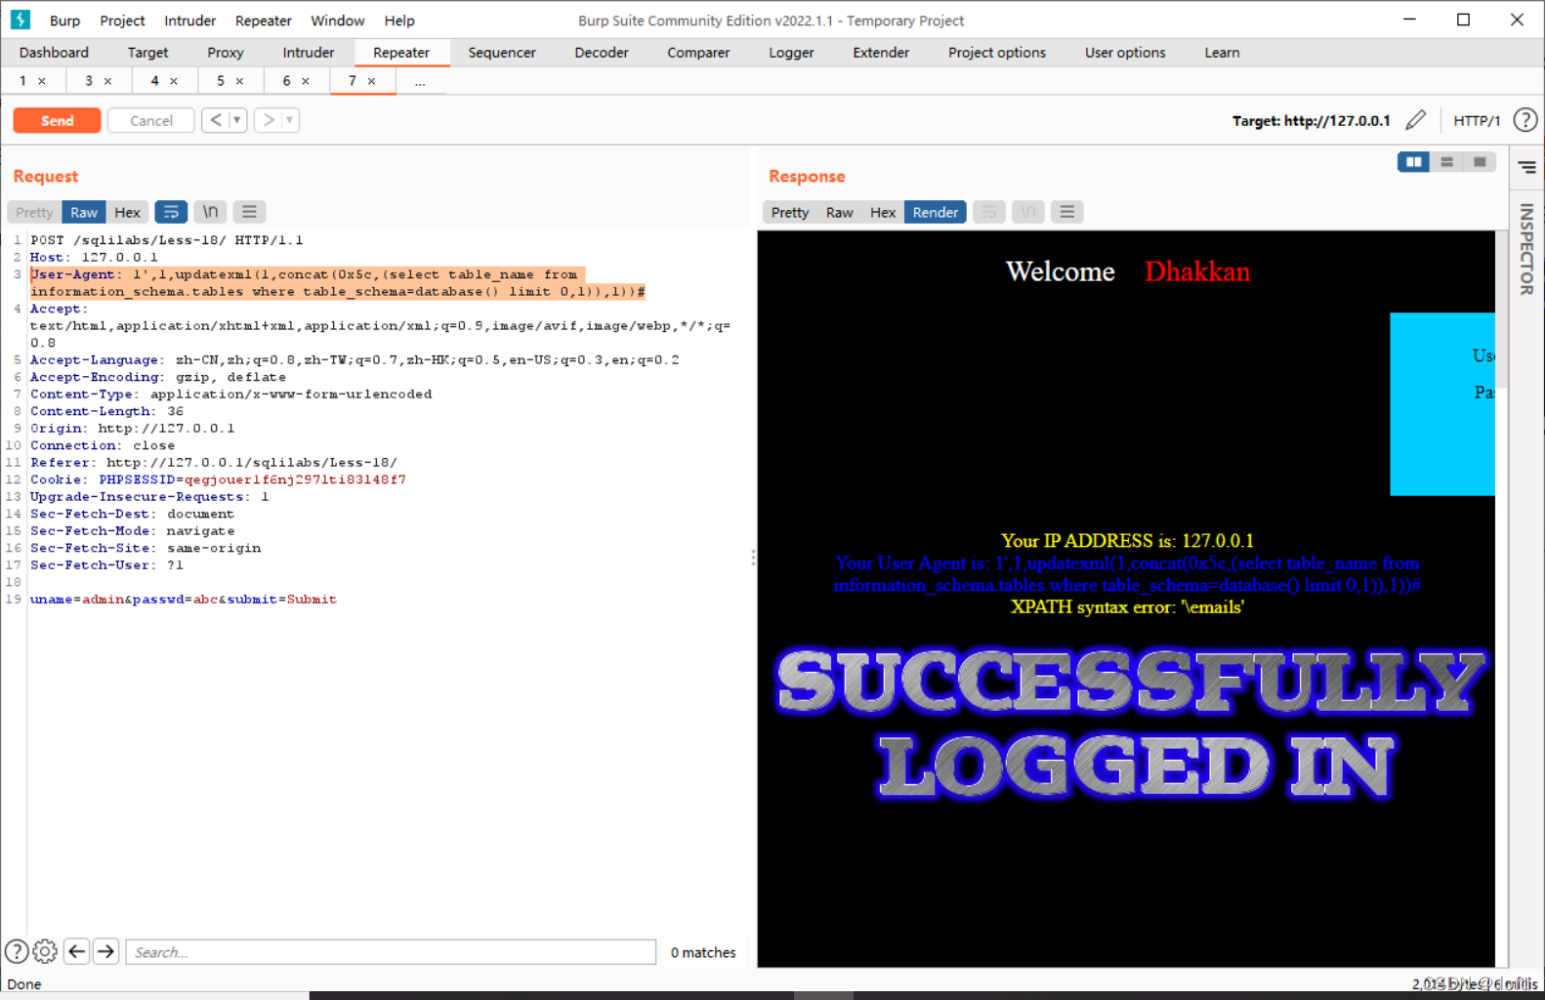Image resolution: width=1545 pixels, height=1000 pixels.
Task: Open the INSPECTOR side panel label
Action: point(1526,249)
